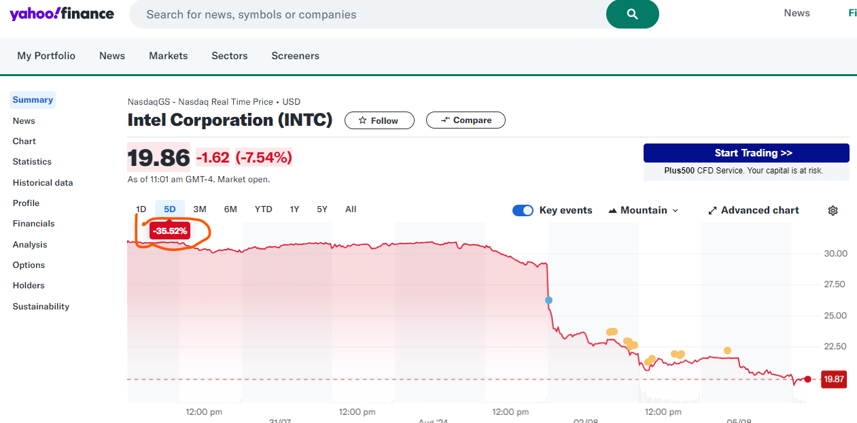Click the (-7.54%) percent change value
This screenshot has width=857, height=423.
tap(264, 158)
